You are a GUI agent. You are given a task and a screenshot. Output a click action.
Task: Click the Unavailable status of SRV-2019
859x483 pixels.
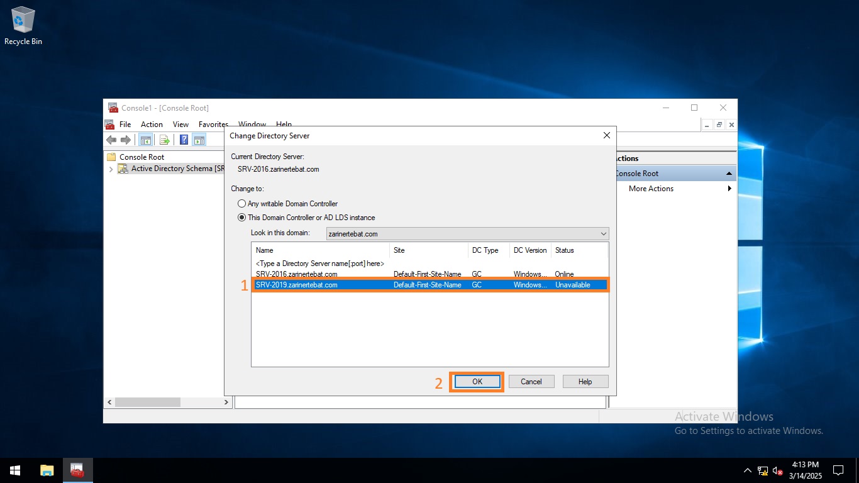tap(573, 285)
